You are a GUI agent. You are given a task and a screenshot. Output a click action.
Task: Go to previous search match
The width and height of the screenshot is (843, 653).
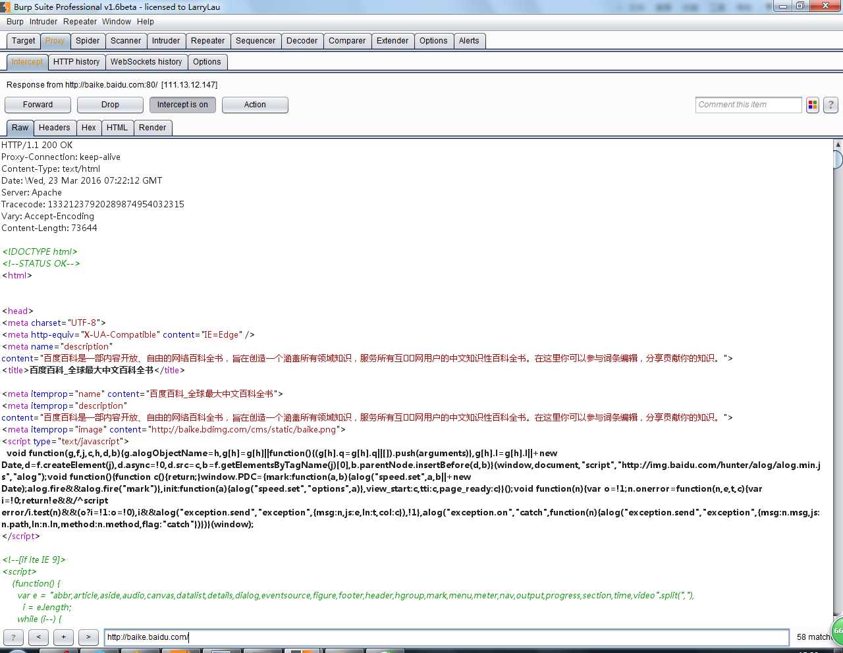point(38,637)
